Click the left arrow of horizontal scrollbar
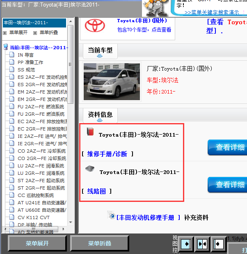This screenshot has width=247, height=254. pyautogui.click(x=5, y=229)
